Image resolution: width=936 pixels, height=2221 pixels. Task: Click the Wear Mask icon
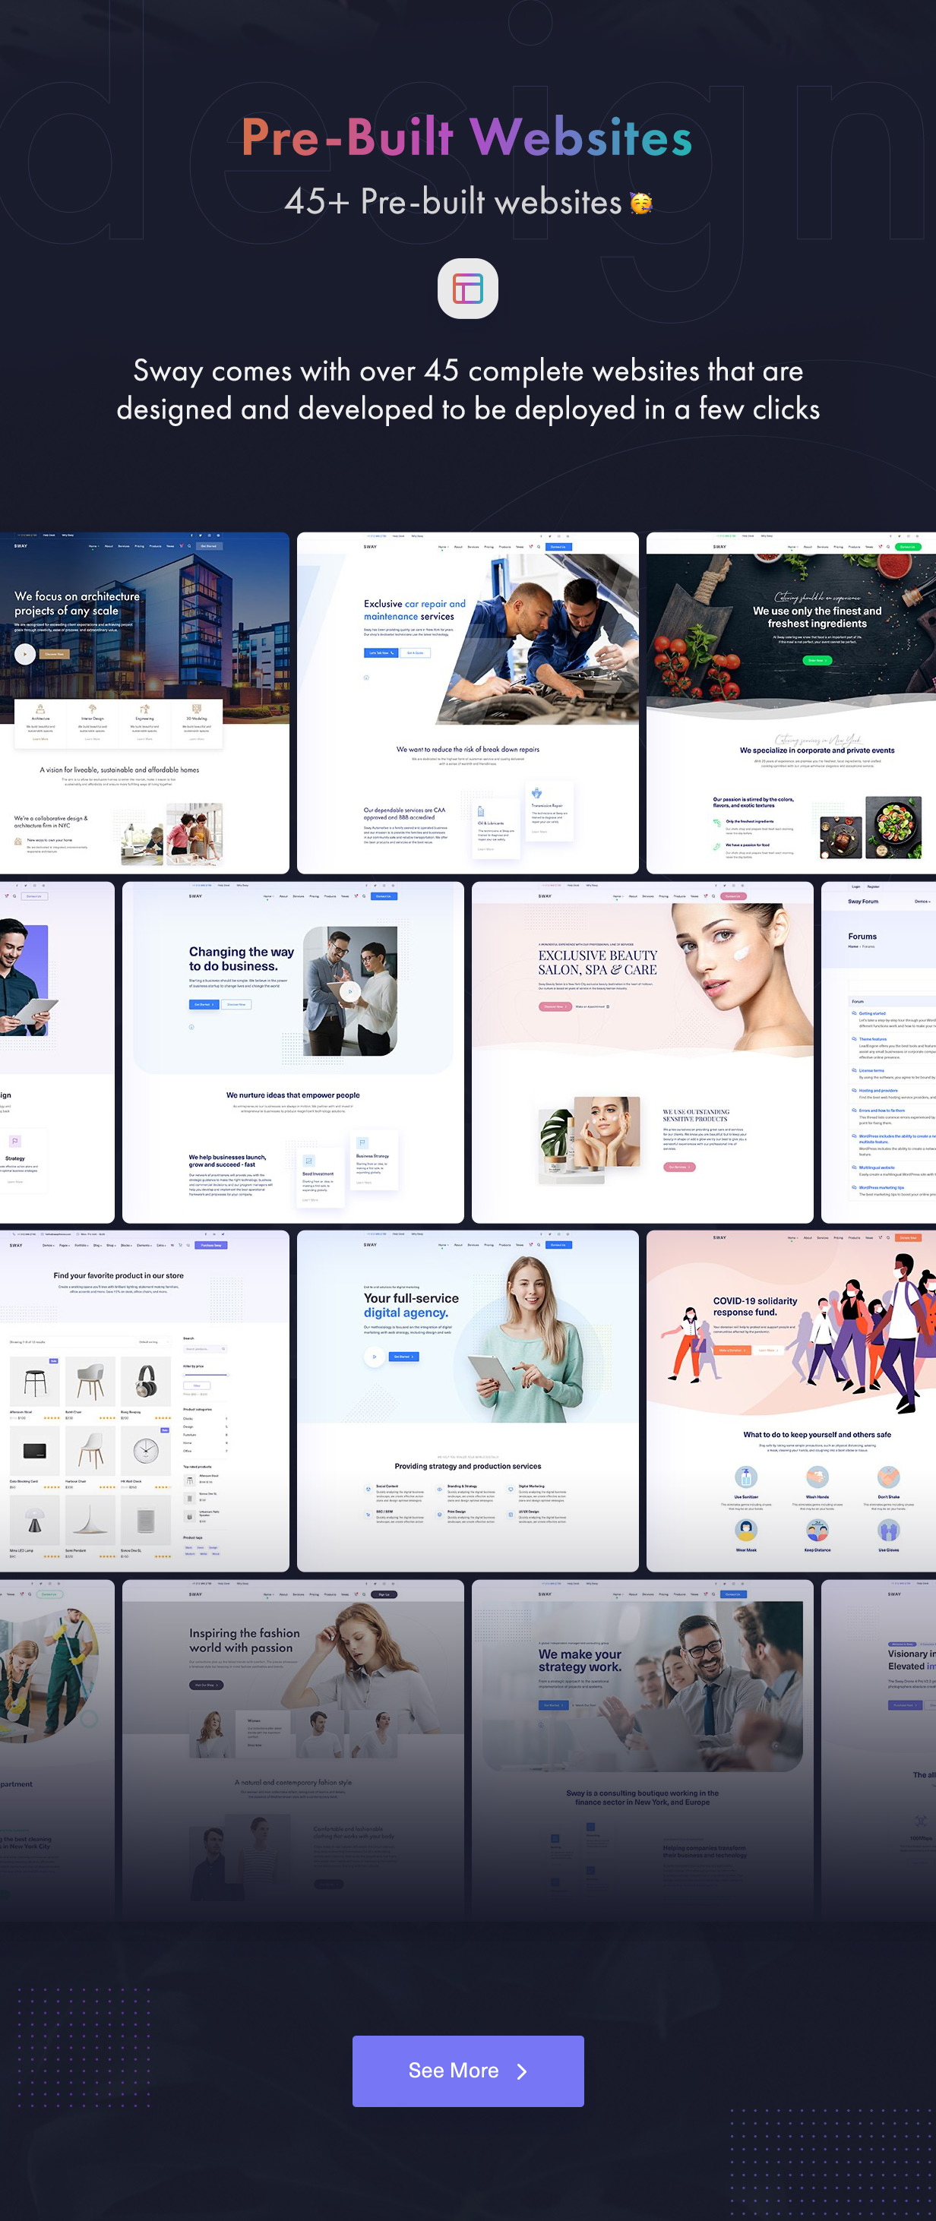(745, 1530)
